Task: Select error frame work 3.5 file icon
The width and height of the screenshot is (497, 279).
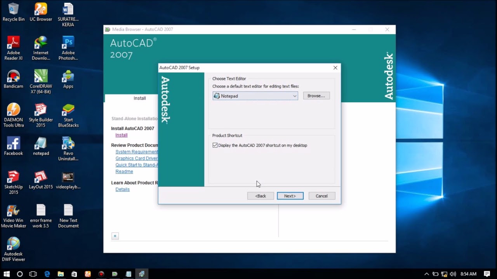Action: (x=41, y=216)
